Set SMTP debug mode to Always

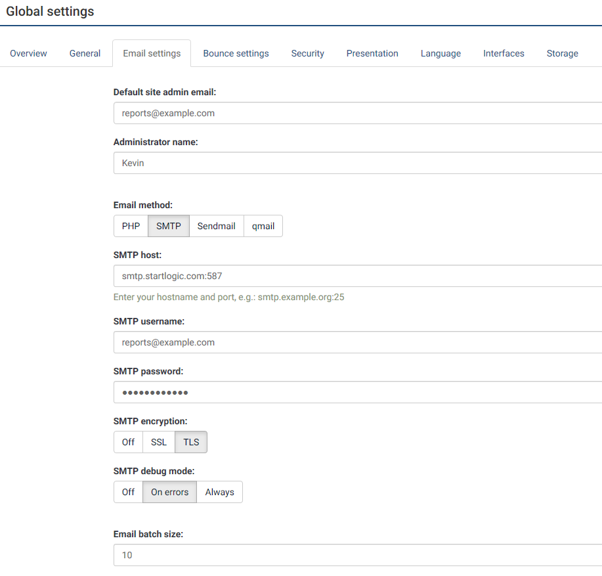[x=219, y=492]
